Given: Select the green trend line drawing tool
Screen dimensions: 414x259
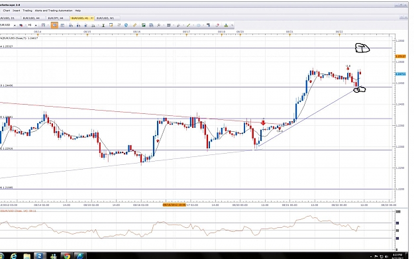Looking at the screenshot, I should click(x=188, y=25).
